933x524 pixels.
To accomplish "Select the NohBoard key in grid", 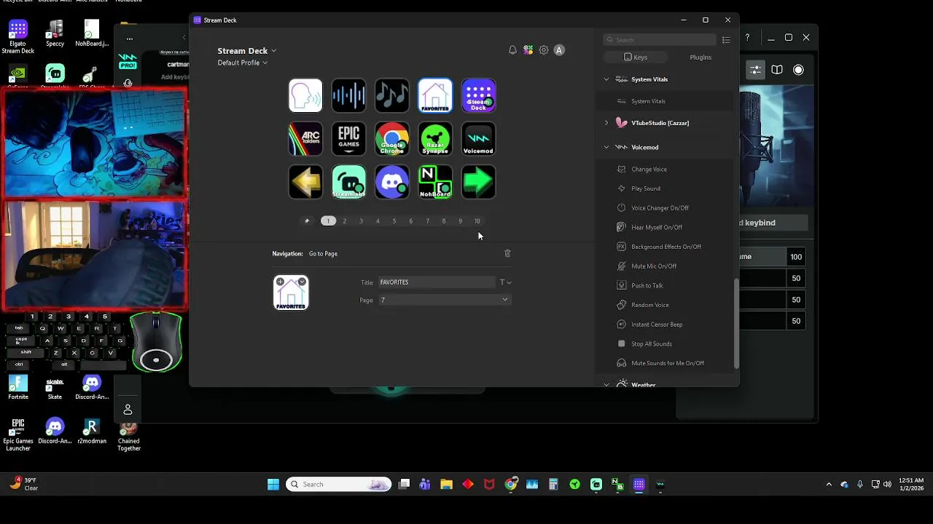I will click(x=435, y=182).
